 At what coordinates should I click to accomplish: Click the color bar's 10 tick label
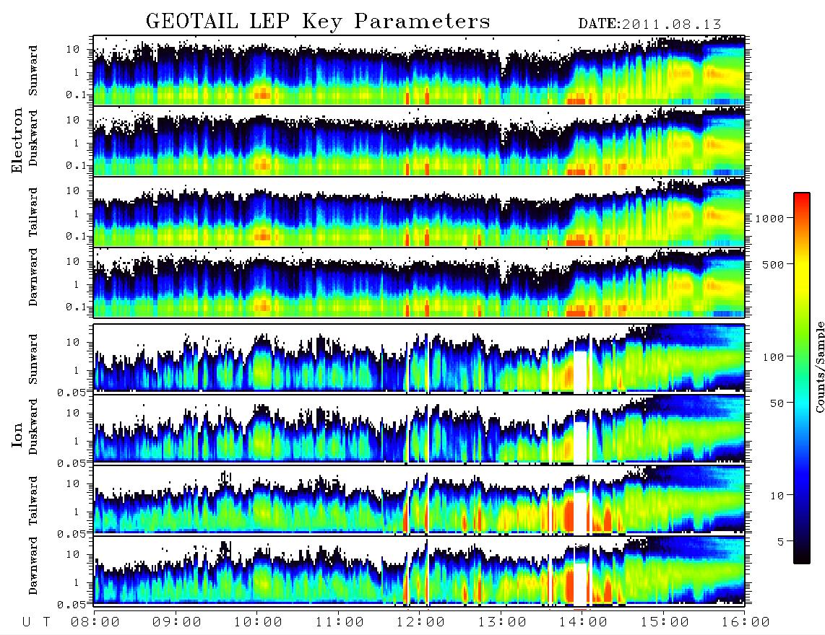pos(777,496)
